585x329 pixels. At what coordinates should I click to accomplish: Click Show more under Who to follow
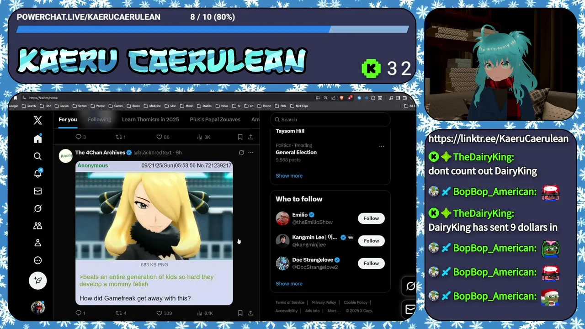pos(289,283)
